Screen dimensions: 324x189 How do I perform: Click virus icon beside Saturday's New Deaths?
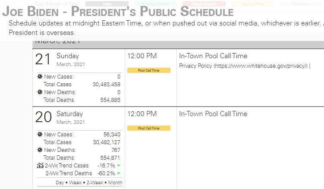coord(40,150)
